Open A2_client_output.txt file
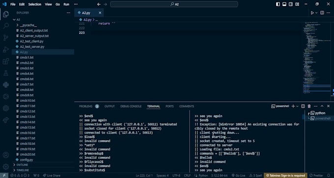The image size is (334, 178). pos(34,30)
